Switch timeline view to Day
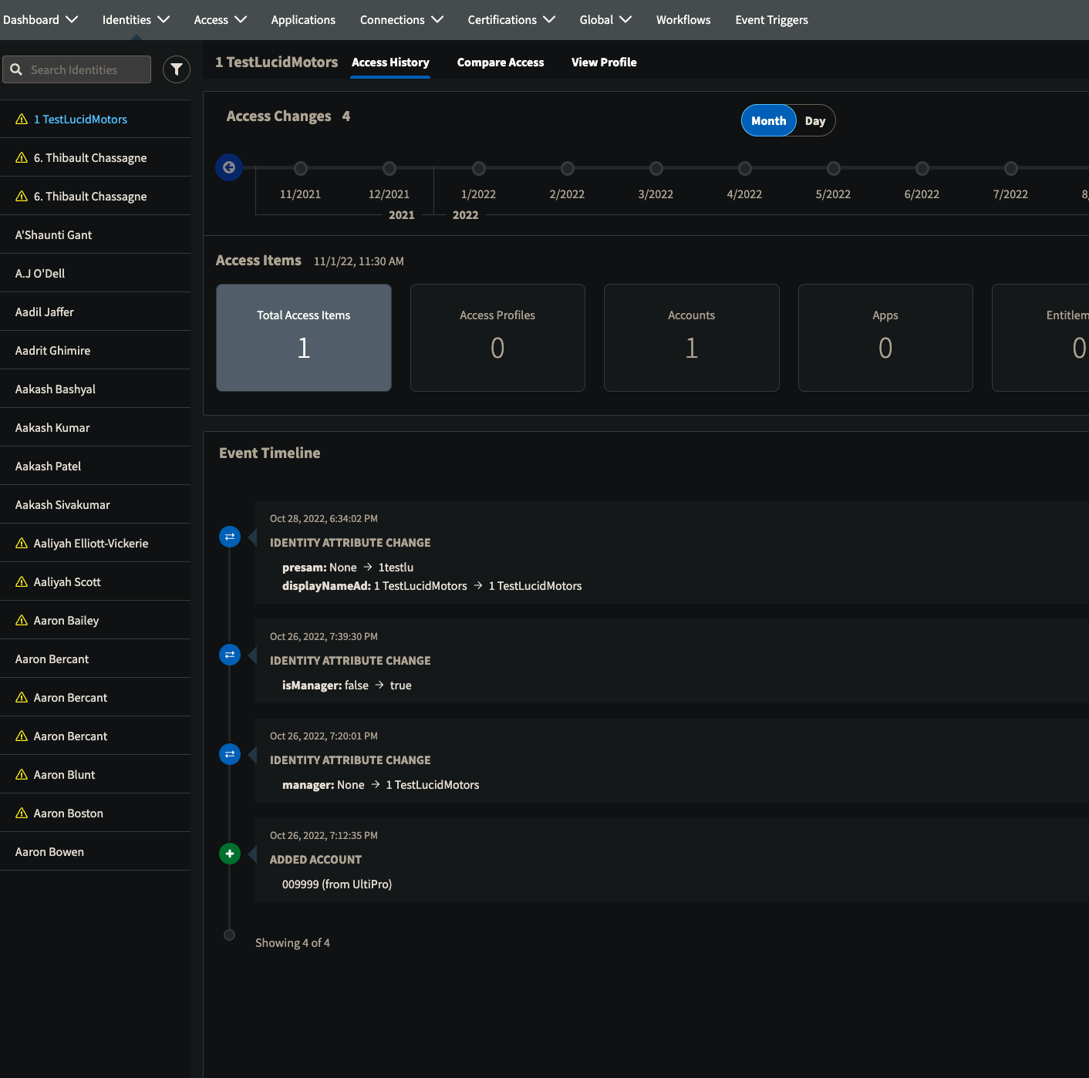 (x=815, y=120)
